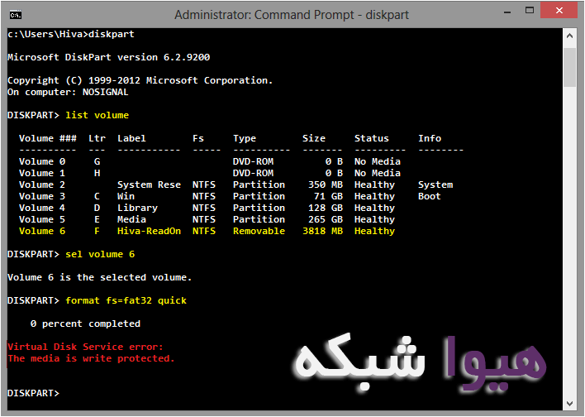Image resolution: width=585 pixels, height=417 pixels.
Task: Click the '128 GB' size value
Action: [x=326, y=208]
